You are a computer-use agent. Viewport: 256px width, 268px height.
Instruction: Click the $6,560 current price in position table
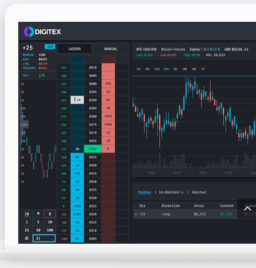226,214
